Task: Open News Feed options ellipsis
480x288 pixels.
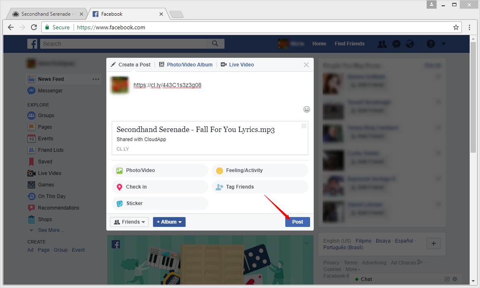Action: tap(96, 79)
